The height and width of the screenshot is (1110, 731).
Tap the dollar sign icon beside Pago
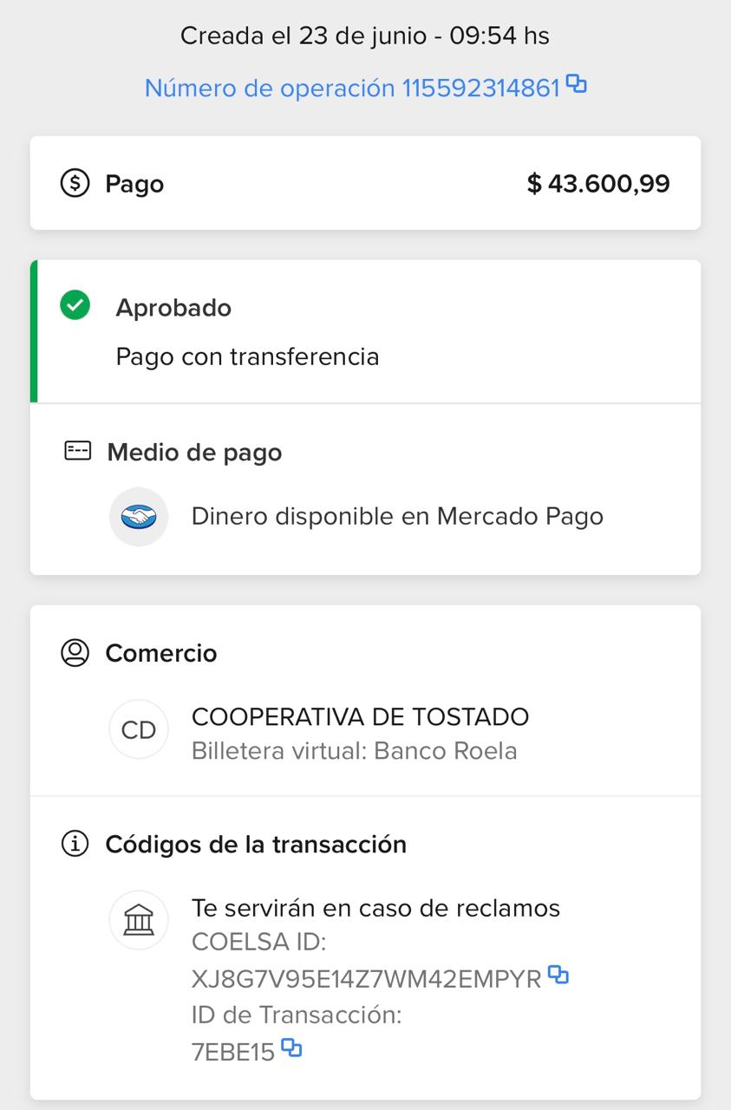pyautogui.click(x=75, y=184)
